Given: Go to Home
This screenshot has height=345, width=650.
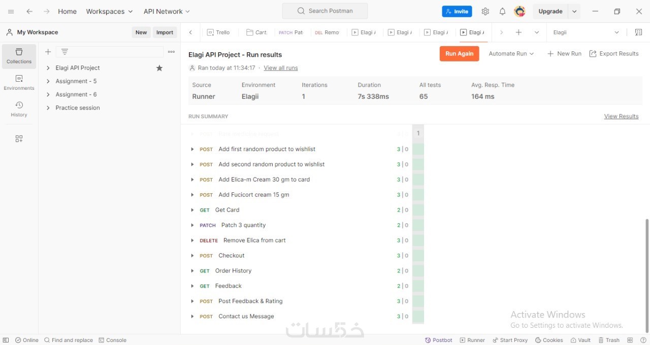Looking at the screenshot, I should [x=67, y=11].
